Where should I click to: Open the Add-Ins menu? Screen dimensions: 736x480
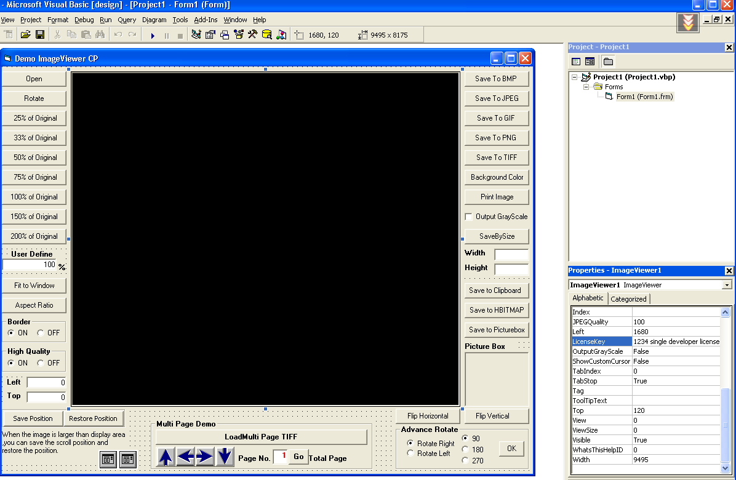(x=206, y=20)
